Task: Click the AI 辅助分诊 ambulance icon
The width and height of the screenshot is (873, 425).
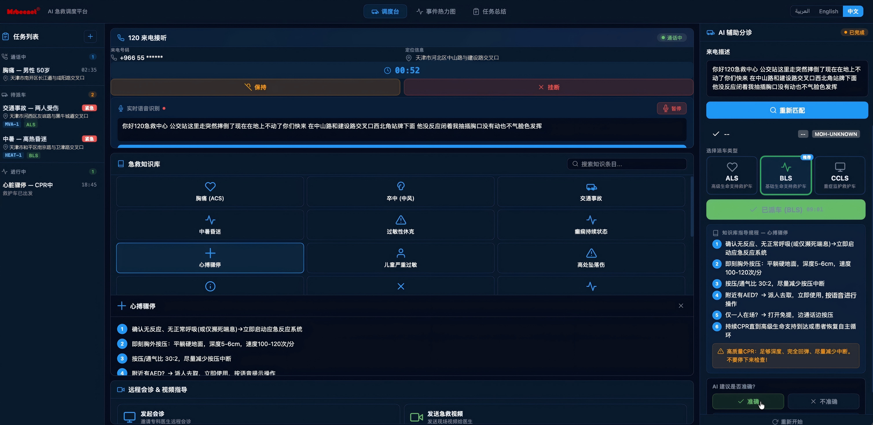Action: pyautogui.click(x=710, y=32)
